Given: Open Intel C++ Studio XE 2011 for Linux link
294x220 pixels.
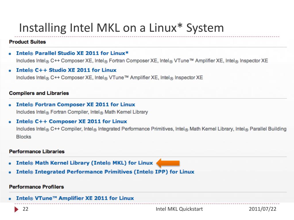Looking at the screenshot, I should point(66,70).
